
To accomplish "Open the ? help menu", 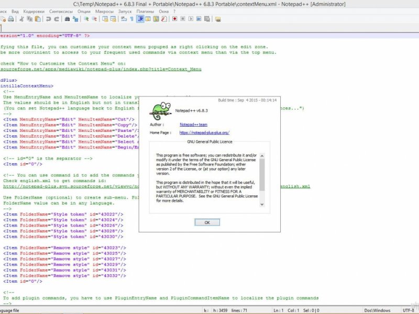I will coord(174,12).
